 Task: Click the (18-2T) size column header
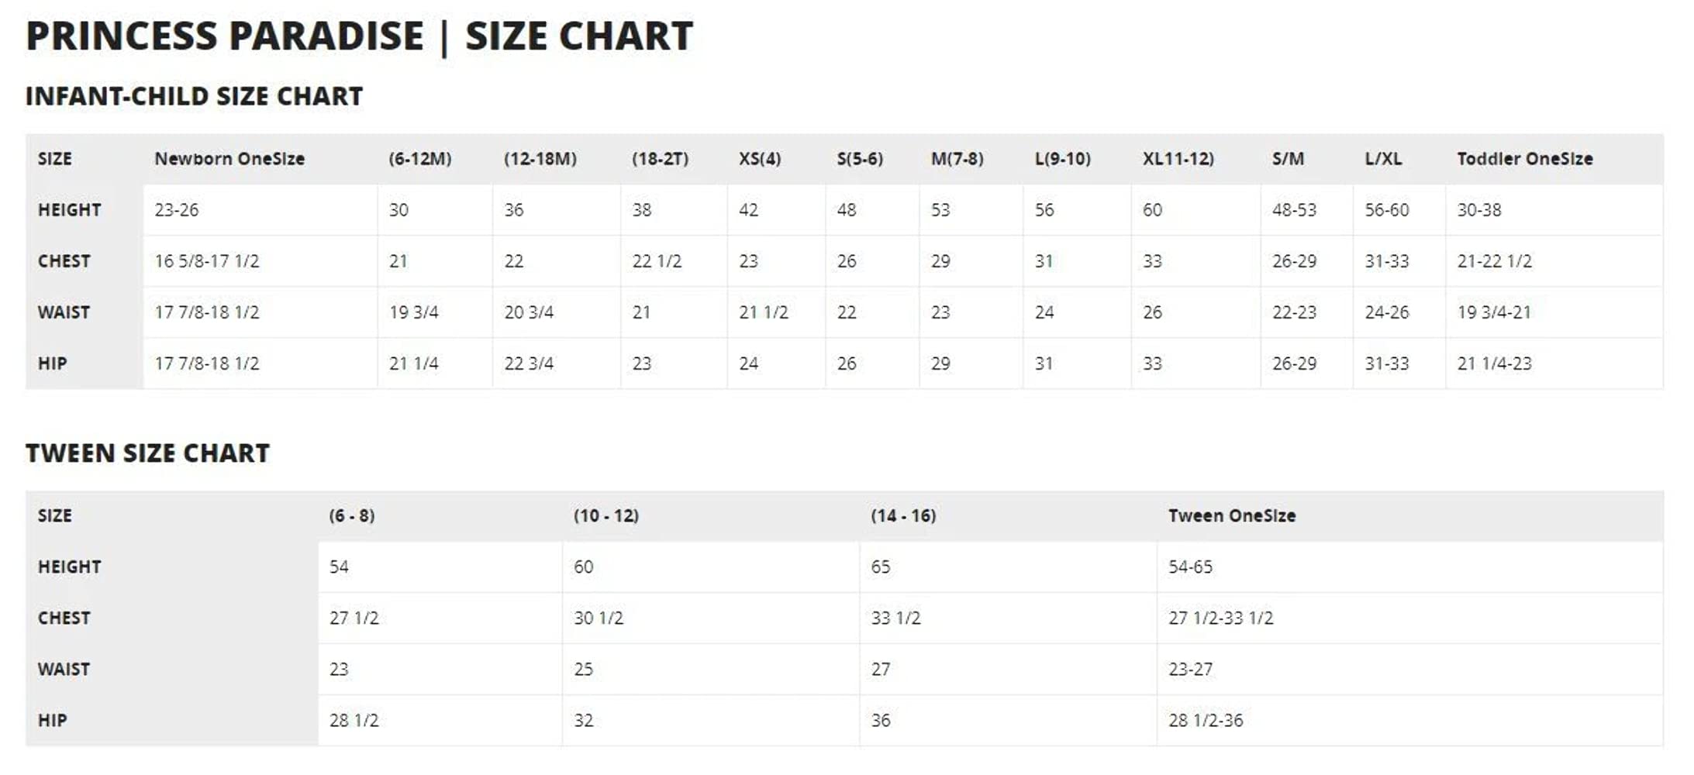tap(660, 159)
